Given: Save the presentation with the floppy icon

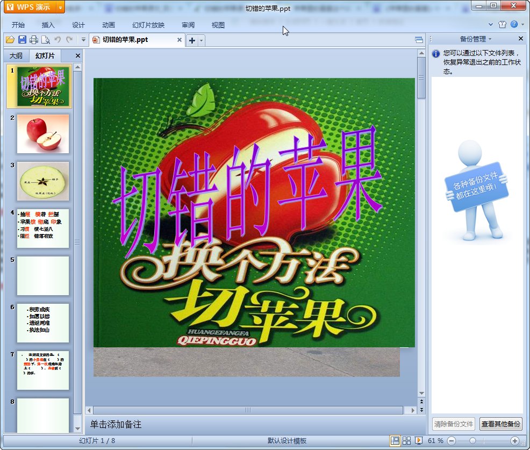Looking at the screenshot, I should click(23, 40).
